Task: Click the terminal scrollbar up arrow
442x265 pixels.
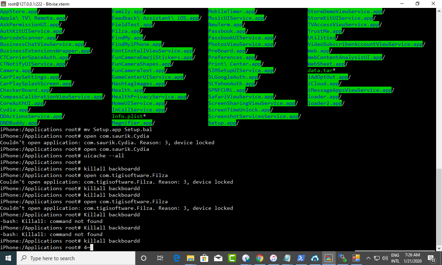Action: (439, 11)
